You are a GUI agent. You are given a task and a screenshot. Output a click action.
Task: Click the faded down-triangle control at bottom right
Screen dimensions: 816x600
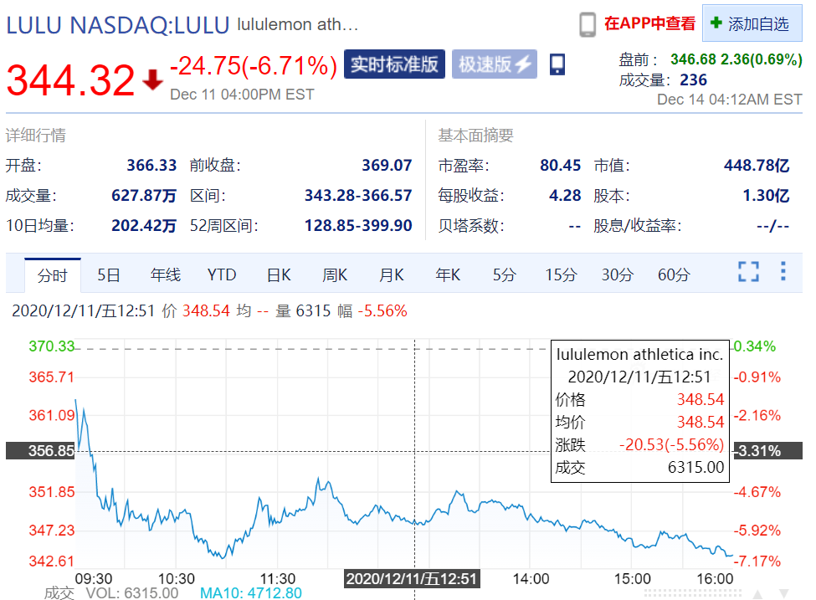783,594
